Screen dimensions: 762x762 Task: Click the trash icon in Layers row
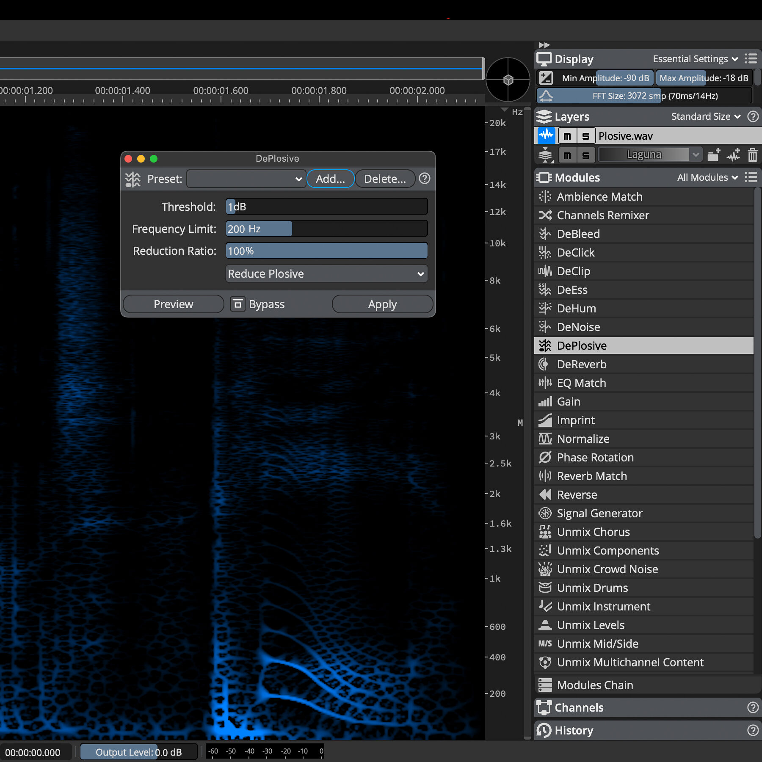pos(752,155)
